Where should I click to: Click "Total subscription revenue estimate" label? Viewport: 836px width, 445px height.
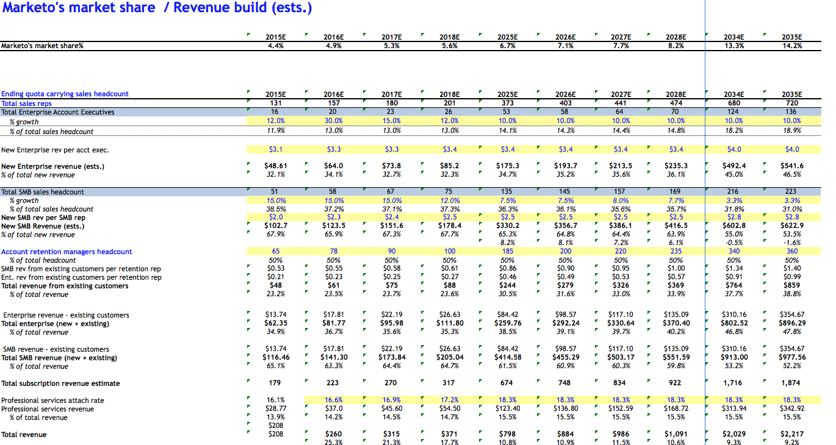pyautogui.click(x=60, y=383)
